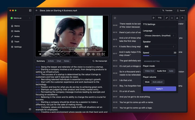Open the feedback chat icon
195x120 pixels.
(30, 109)
